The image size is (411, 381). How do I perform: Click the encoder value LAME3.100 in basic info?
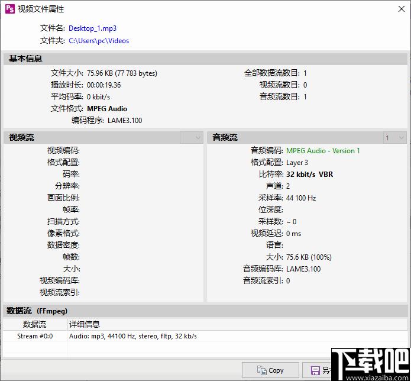point(125,121)
